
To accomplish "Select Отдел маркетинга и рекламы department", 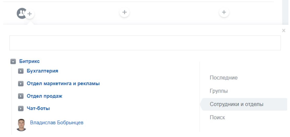I will click(x=63, y=84).
